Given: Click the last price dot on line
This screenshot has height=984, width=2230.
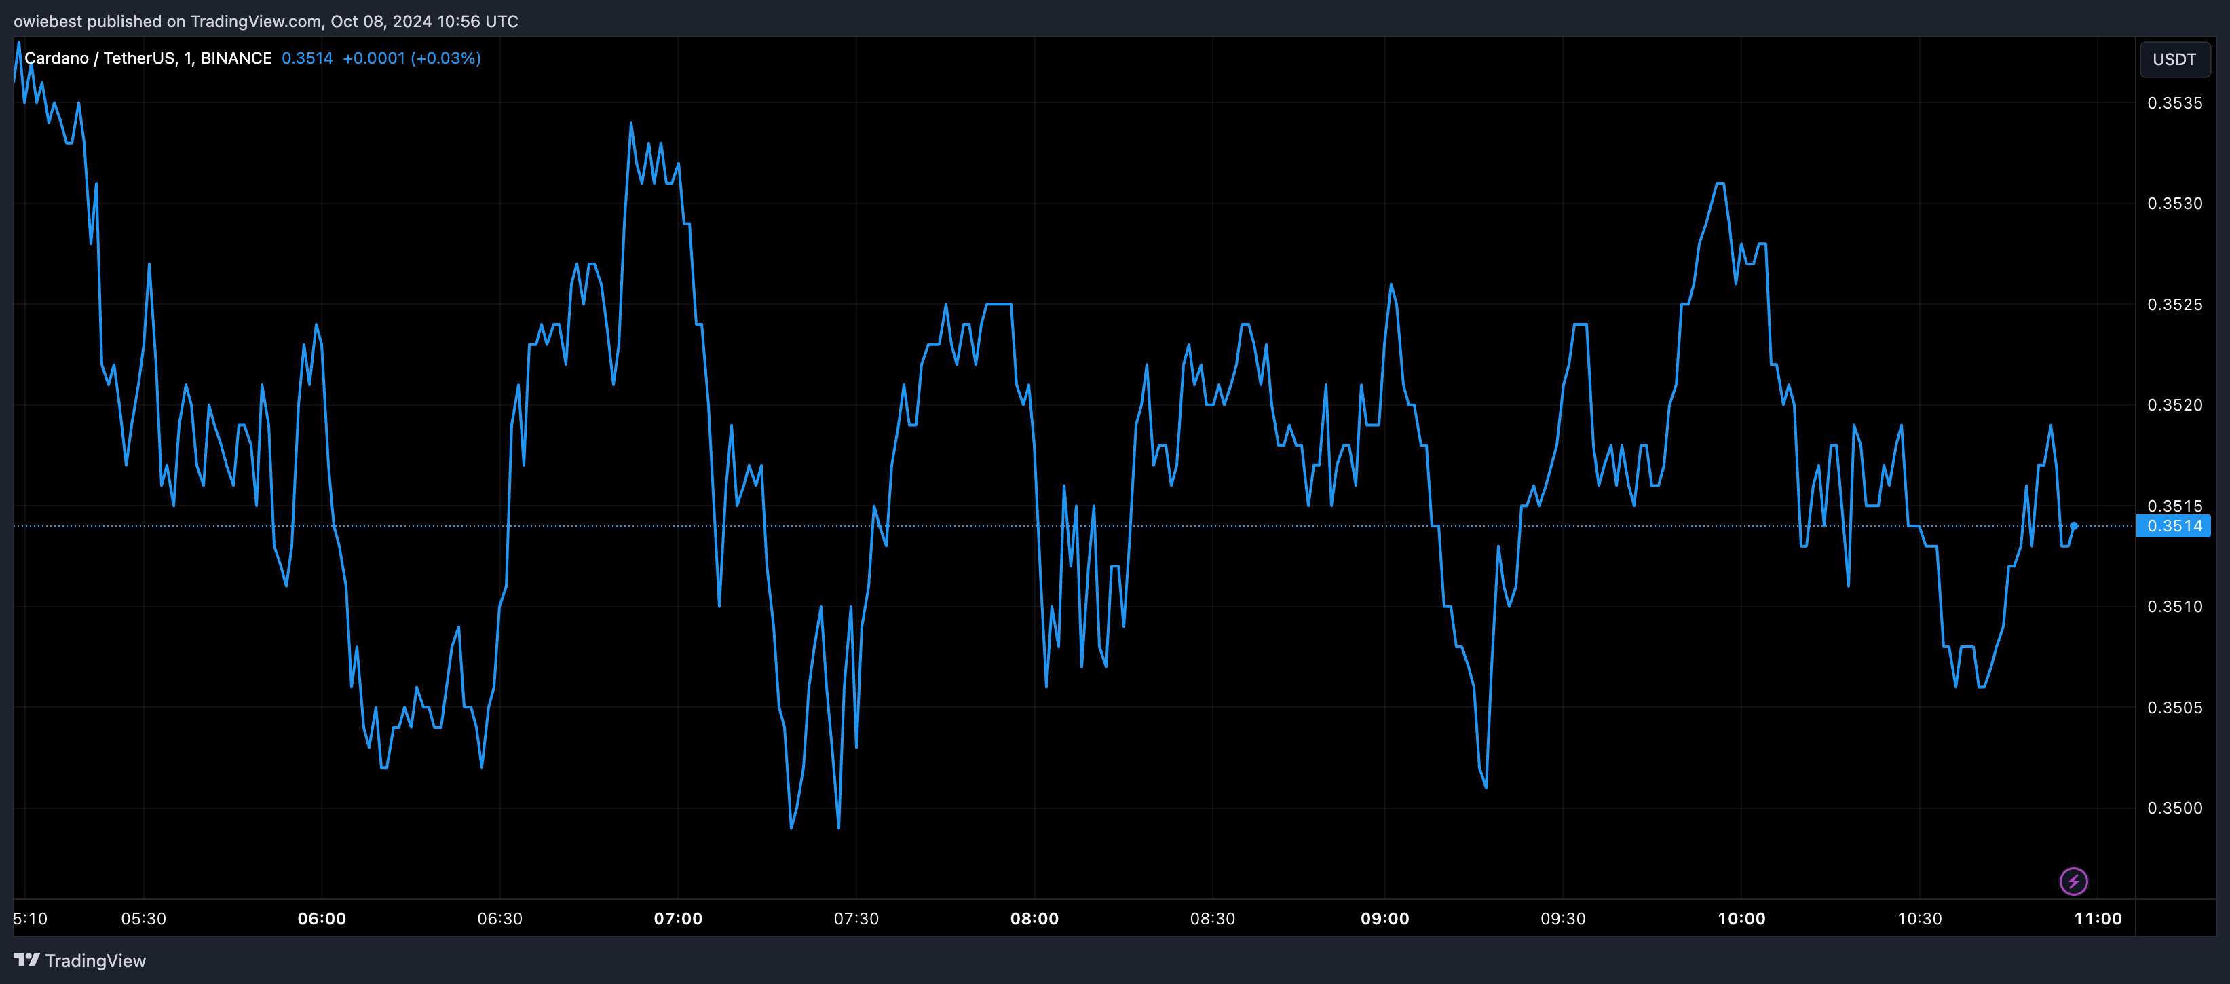Looking at the screenshot, I should 2073,525.
